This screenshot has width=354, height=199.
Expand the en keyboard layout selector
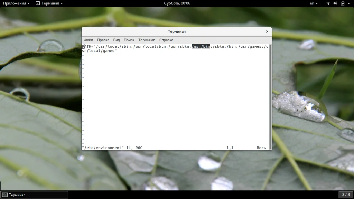coord(314,3)
